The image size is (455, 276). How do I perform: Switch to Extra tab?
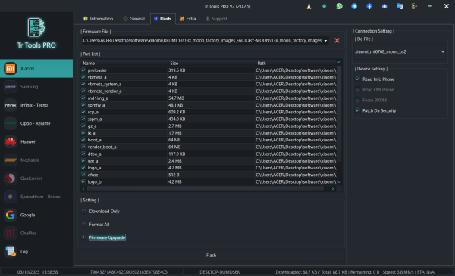pos(187,19)
